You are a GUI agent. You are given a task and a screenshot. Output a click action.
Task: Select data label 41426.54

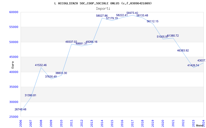(193, 66)
